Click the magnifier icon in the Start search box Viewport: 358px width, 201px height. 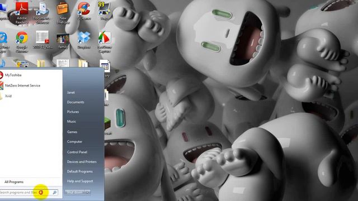55,193
